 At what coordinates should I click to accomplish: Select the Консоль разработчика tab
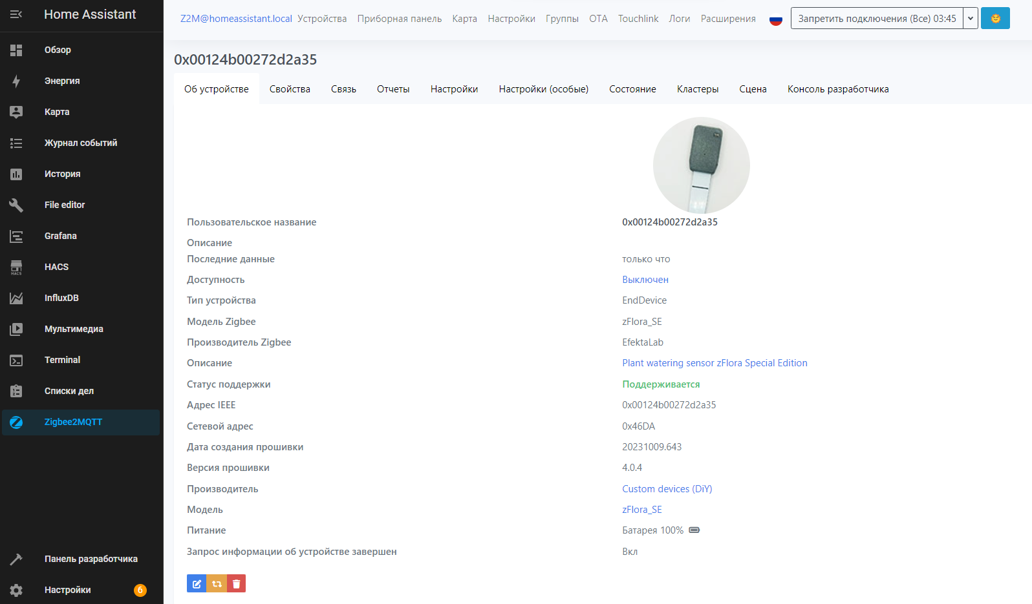[837, 89]
